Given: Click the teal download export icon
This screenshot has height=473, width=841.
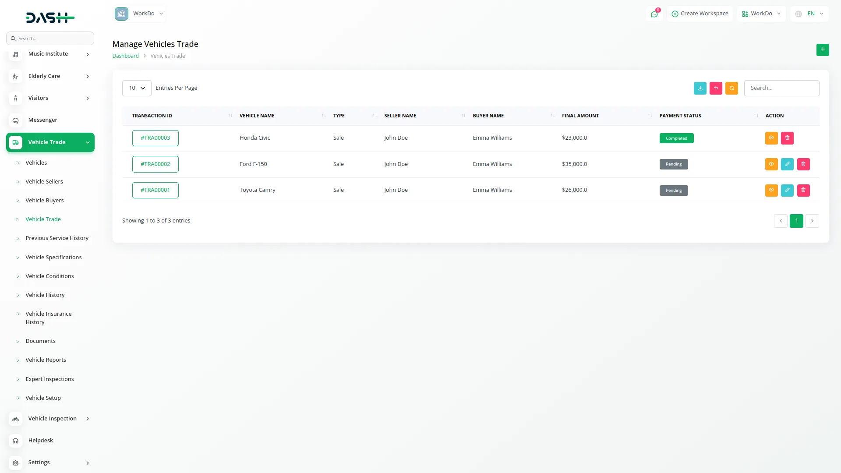Looking at the screenshot, I should click(700, 88).
